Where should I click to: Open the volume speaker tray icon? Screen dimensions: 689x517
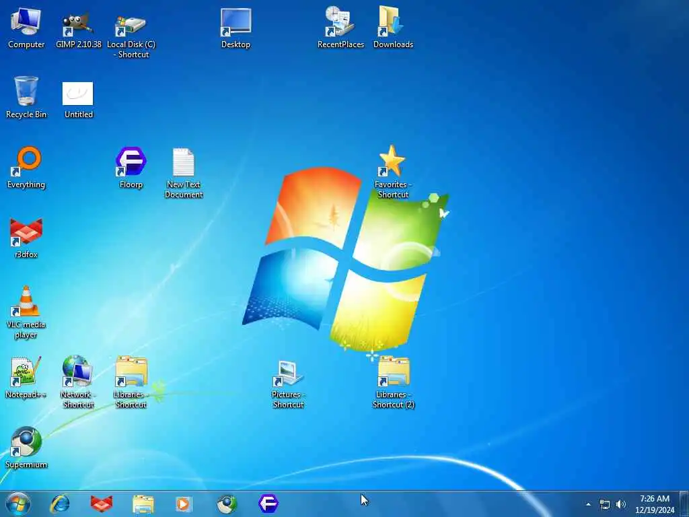621,504
